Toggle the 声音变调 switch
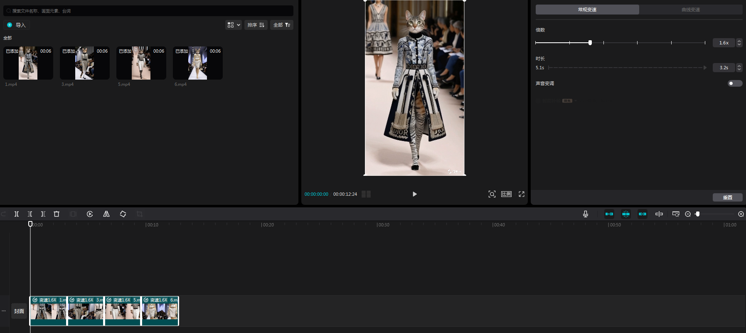 [735, 83]
